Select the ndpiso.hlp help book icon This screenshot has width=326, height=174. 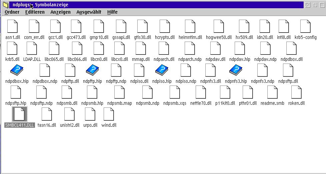click(x=162, y=70)
